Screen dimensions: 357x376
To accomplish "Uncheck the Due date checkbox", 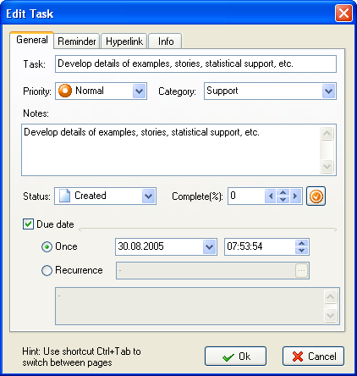I will (x=28, y=224).
